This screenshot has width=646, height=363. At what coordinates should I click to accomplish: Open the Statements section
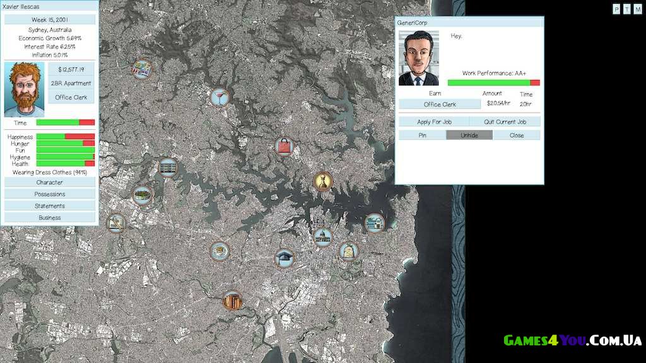click(49, 206)
